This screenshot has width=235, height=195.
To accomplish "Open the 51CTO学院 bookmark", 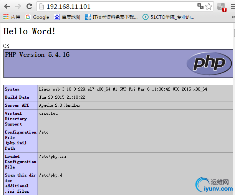I will pos(168,17).
